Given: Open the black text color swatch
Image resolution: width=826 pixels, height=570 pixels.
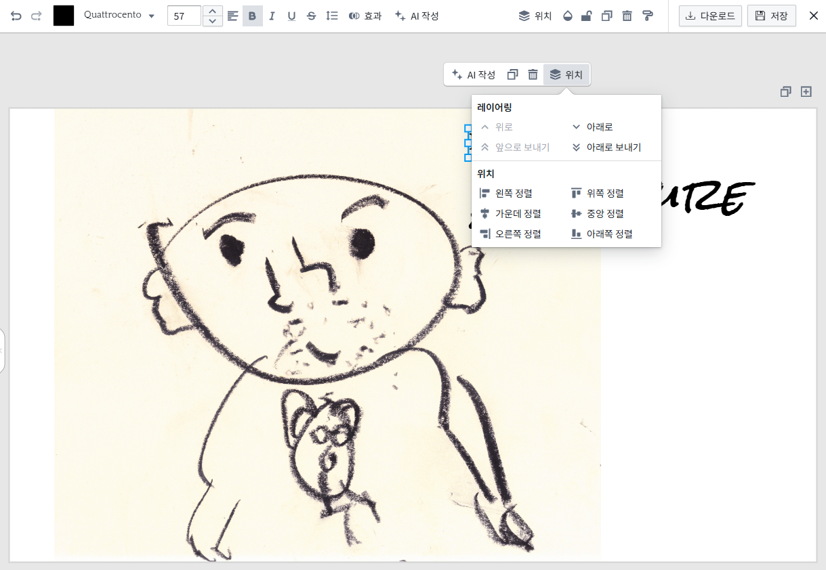Looking at the screenshot, I should [x=64, y=15].
